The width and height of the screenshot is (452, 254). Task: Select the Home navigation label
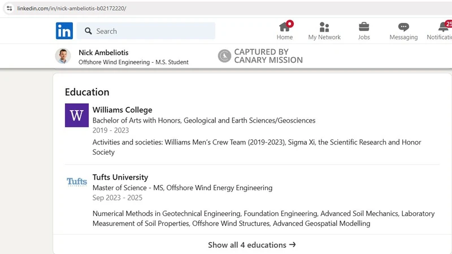[x=285, y=37]
